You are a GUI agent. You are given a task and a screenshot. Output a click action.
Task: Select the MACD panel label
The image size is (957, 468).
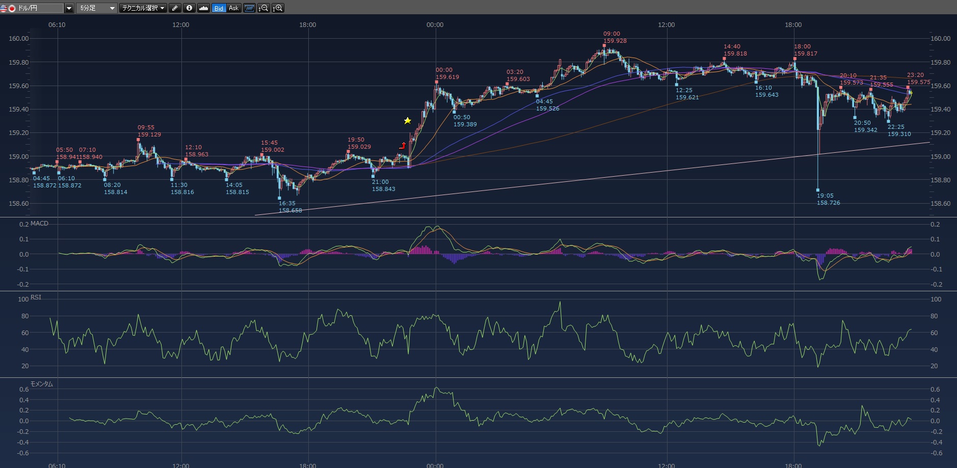39,224
